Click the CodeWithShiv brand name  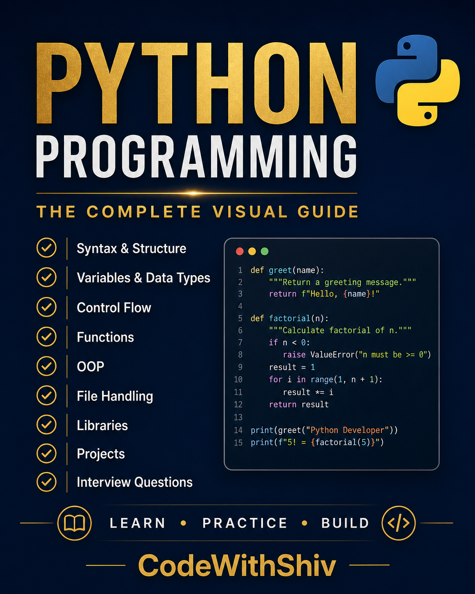click(x=237, y=566)
